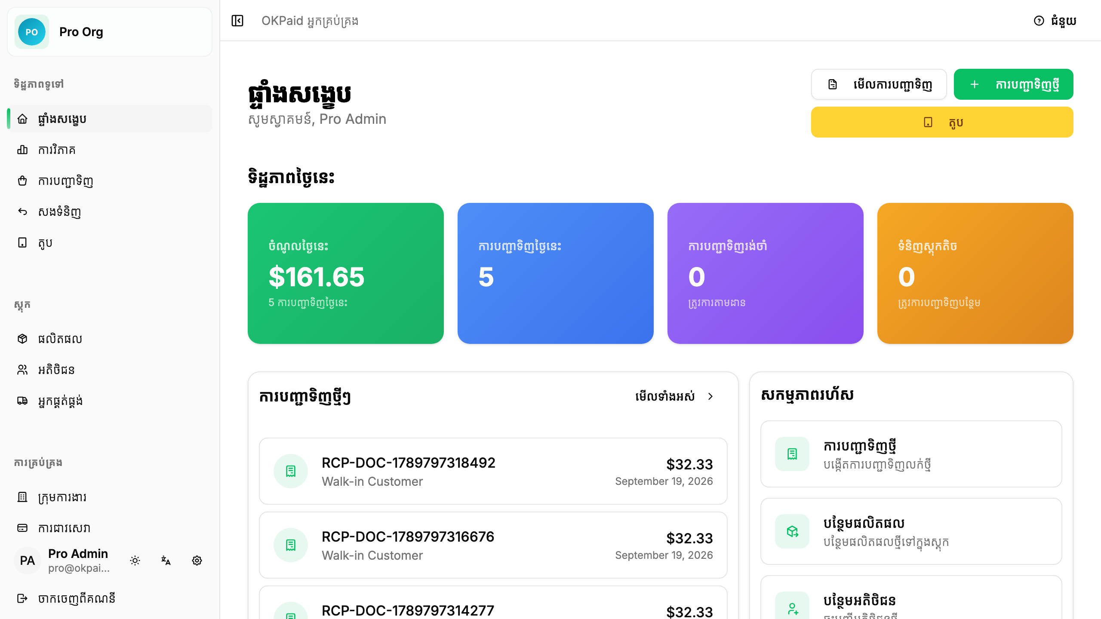Click the blue orders today card
Screen dimensions: 1101x619
[556, 273]
